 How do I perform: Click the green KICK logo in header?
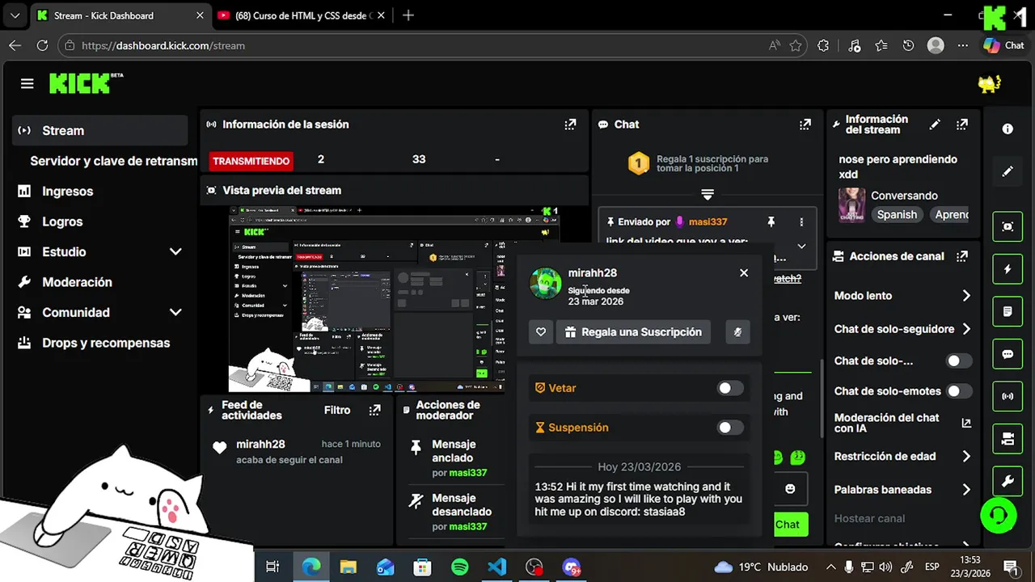tap(79, 83)
